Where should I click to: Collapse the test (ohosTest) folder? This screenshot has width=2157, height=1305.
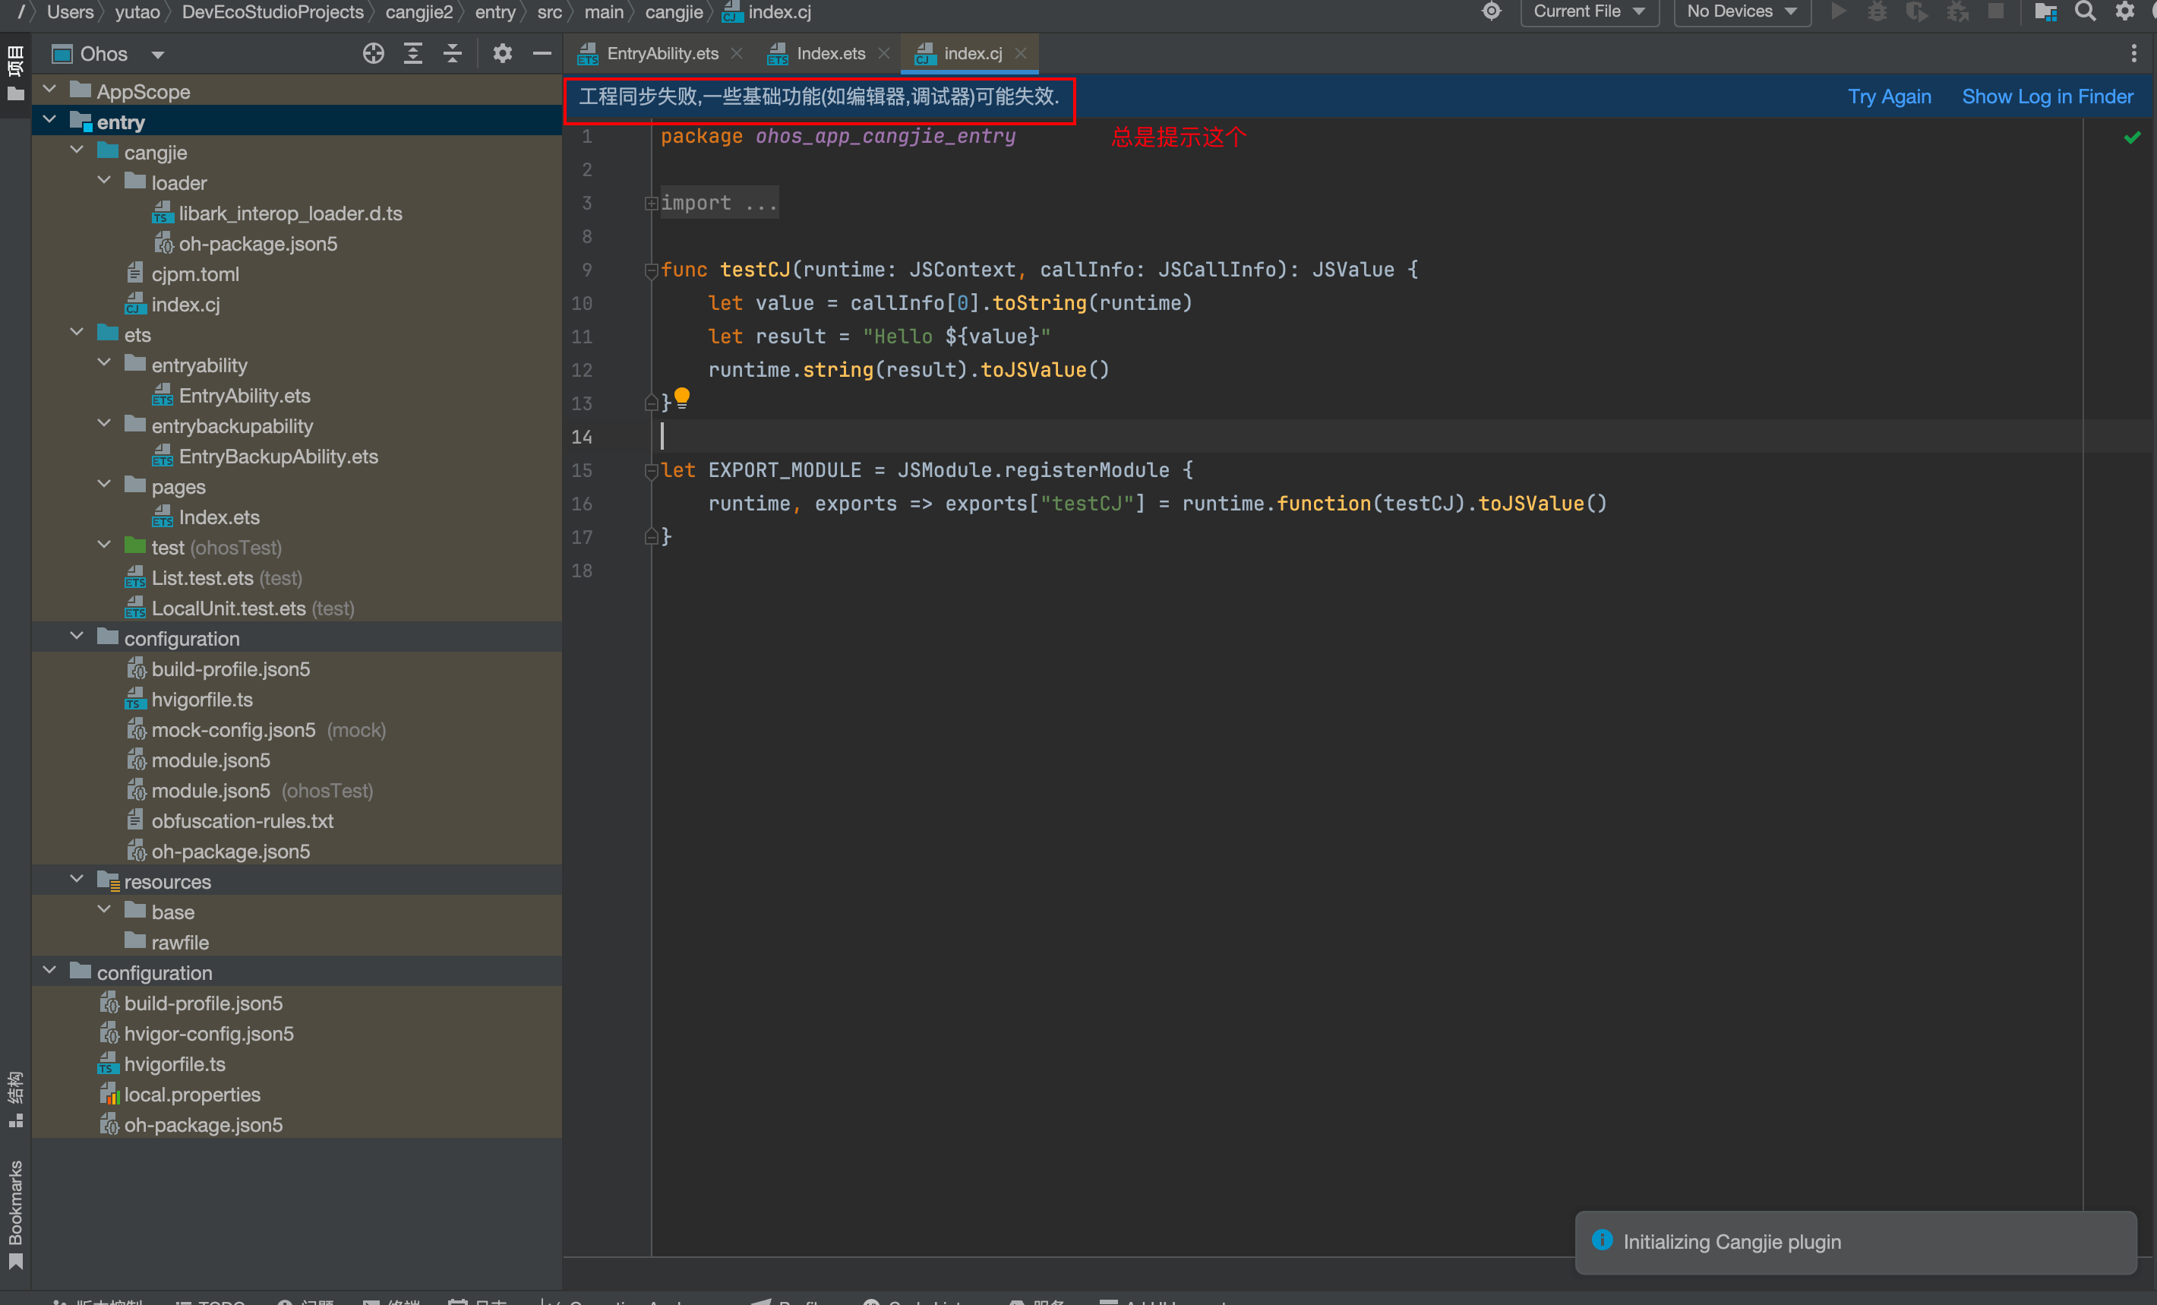(x=104, y=546)
